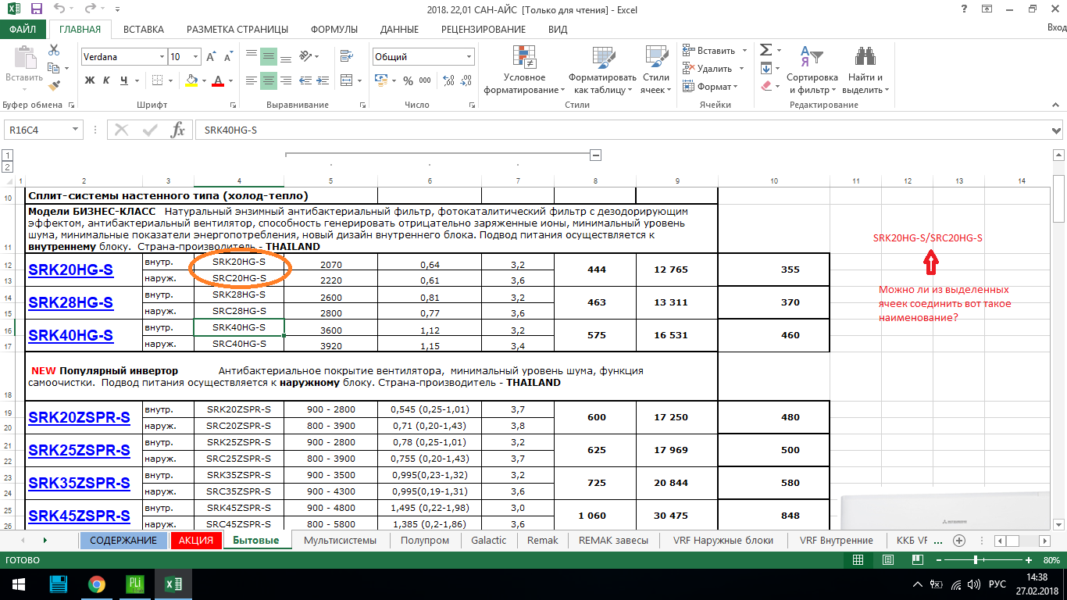This screenshot has height=600, width=1067.
Task: Open the SRK25ZSPR-S model hyperlink
Action: pos(79,451)
